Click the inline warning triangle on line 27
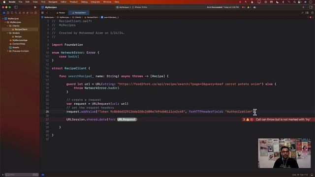 coord(248,119)
